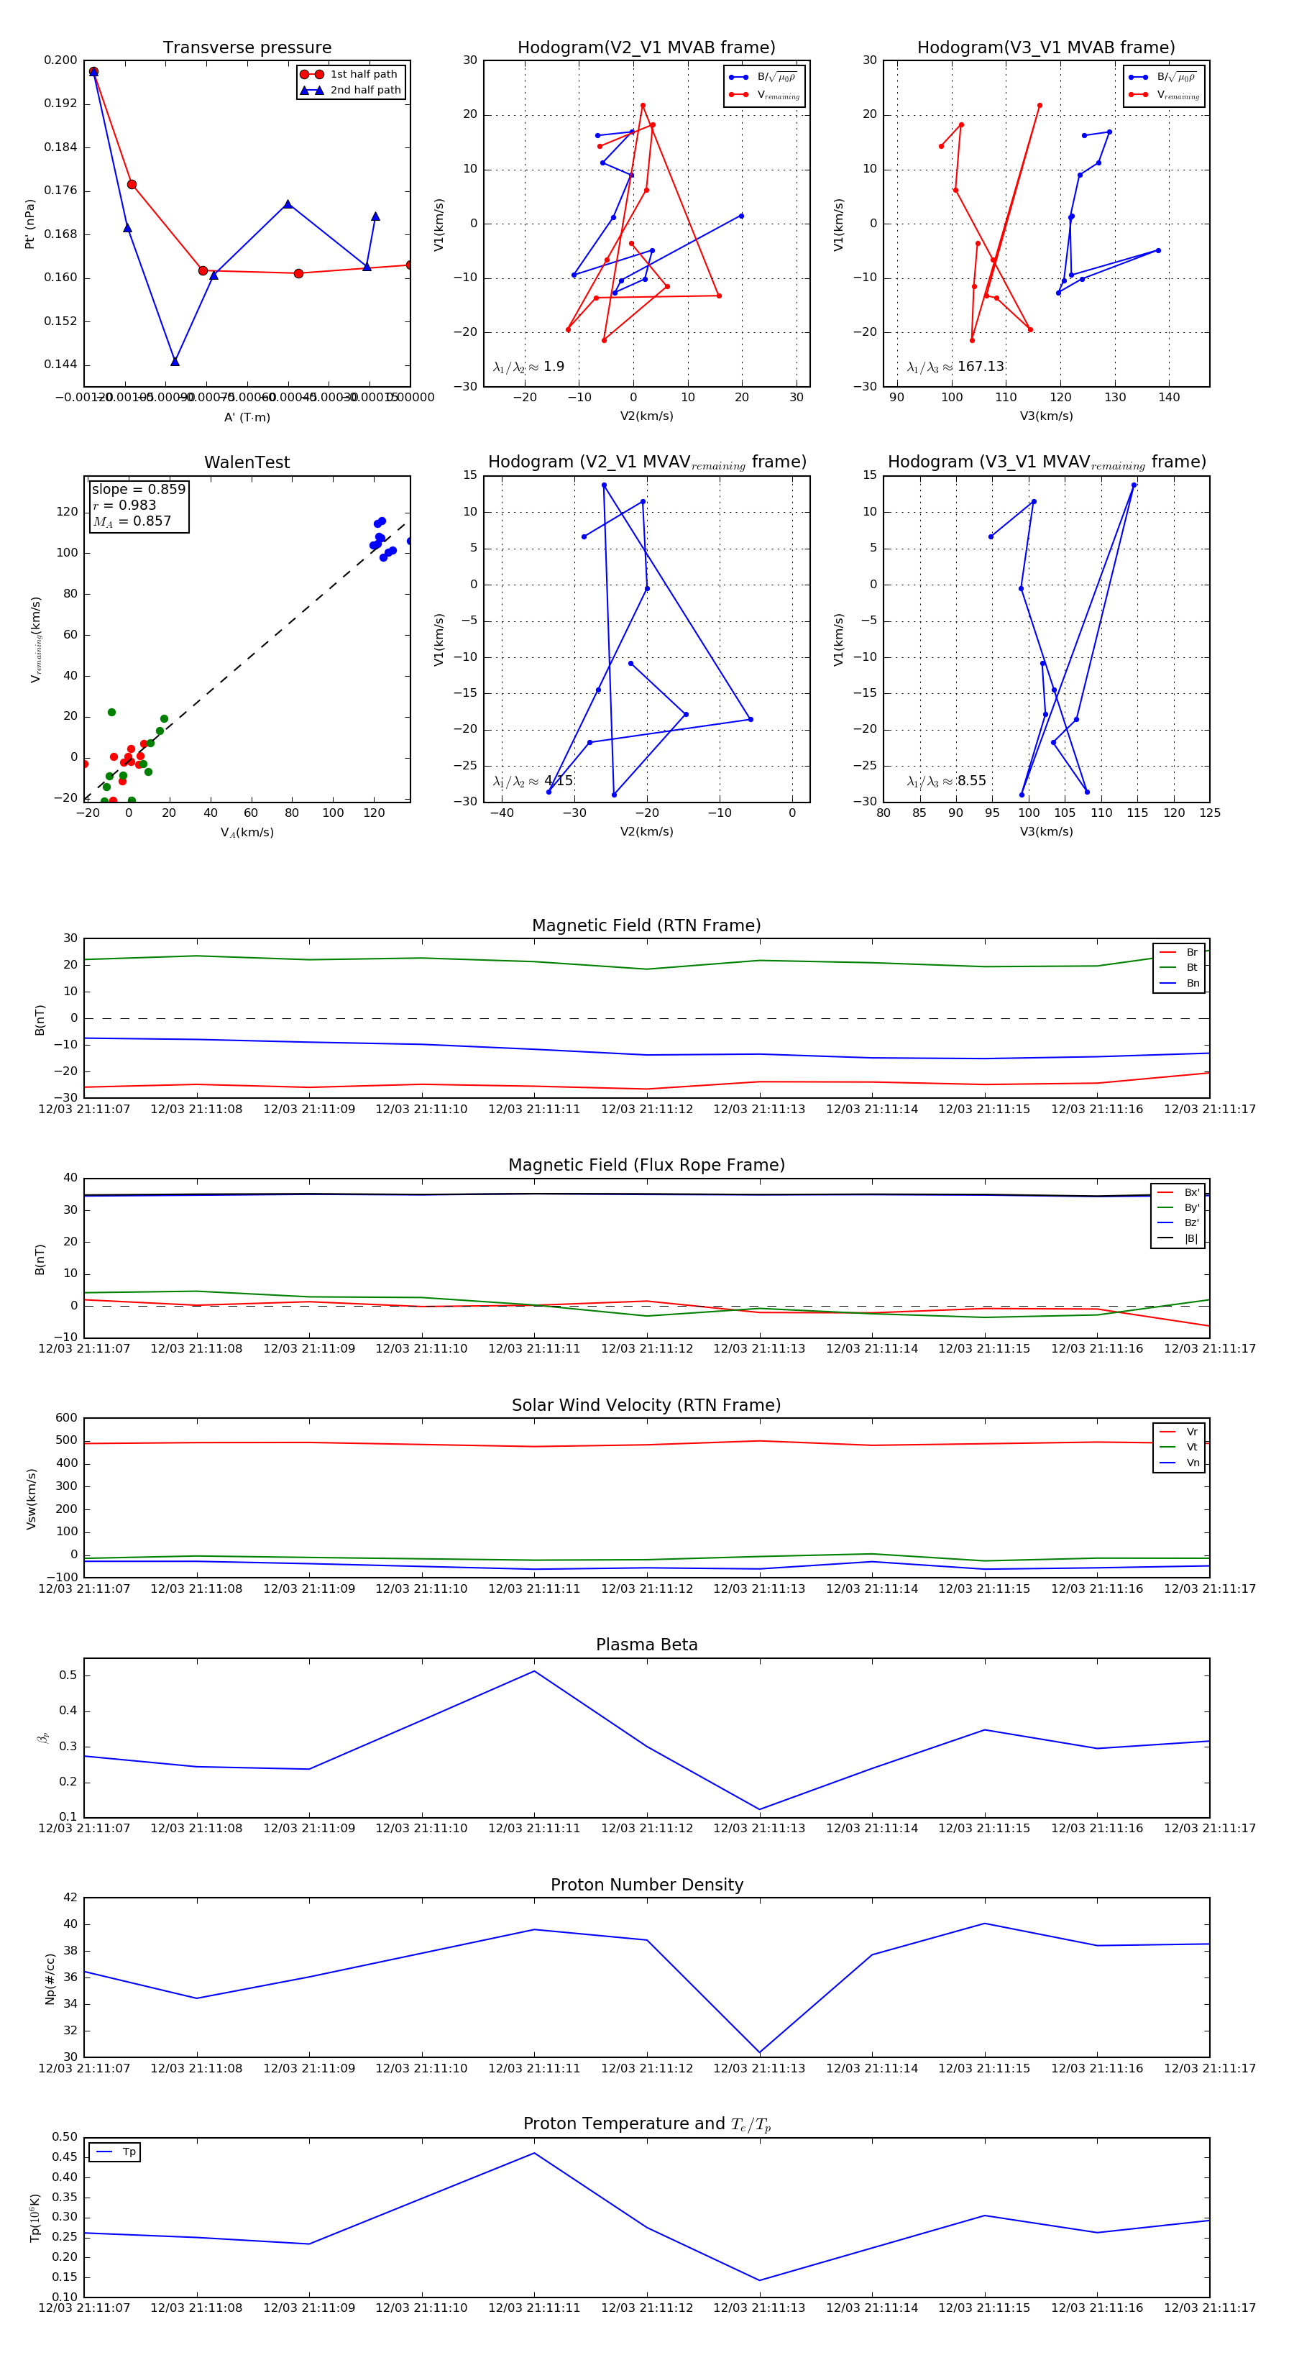
Task: Select the By' legend entry
Action: pyautogui.click(x=1178, y=1207)
